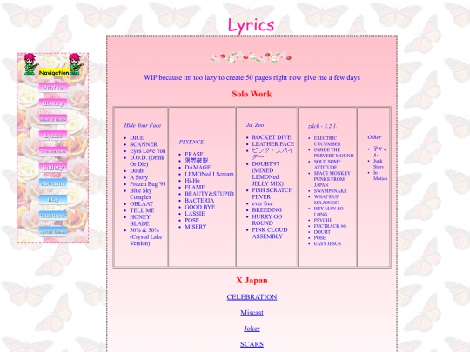The width and height of the screenshot is (470, 352).
Task: Click ELECTRIC CUCUMBER entry
Action: pyautogui.click(x=327, y=141)
